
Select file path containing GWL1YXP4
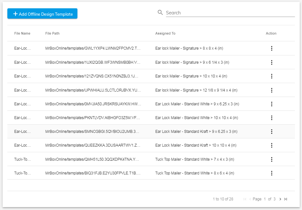click(93, 48)
